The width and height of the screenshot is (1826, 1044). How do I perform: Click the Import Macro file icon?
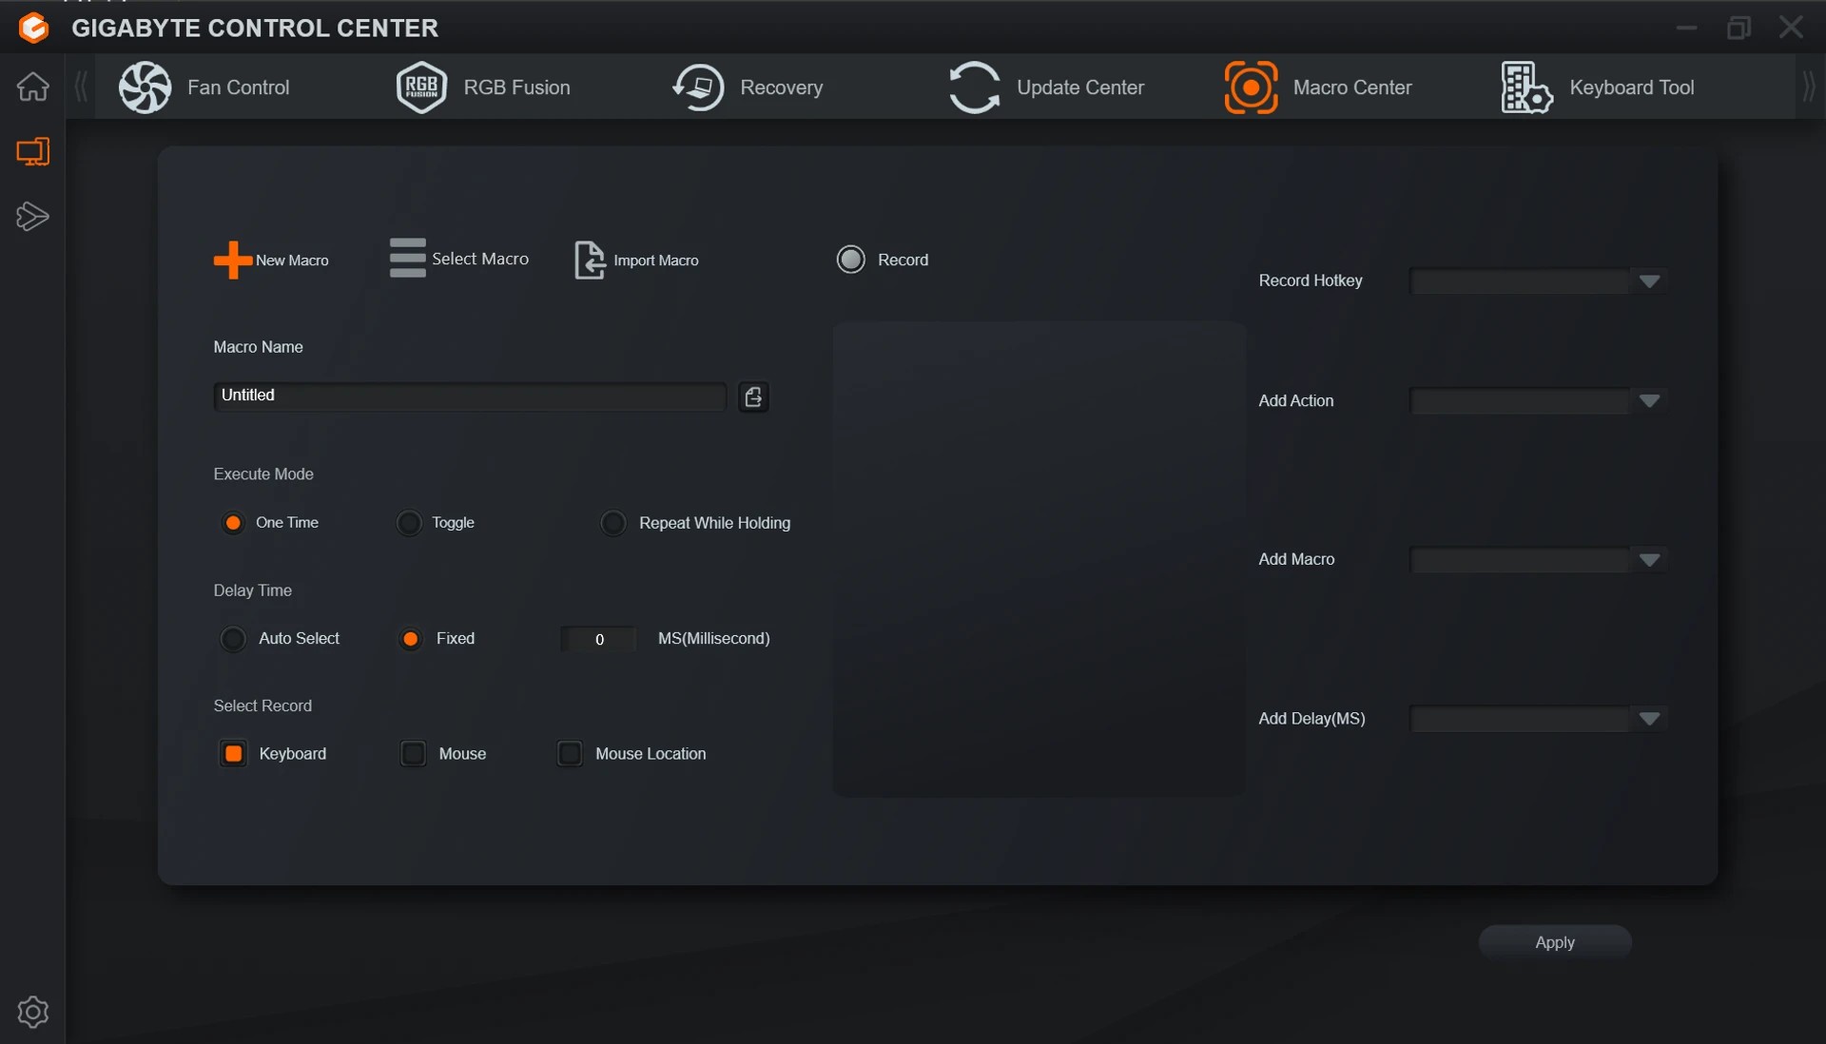(x=589, y=260)
